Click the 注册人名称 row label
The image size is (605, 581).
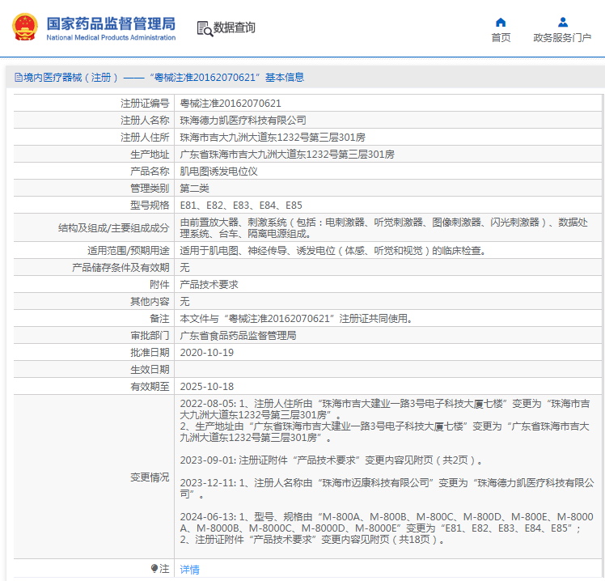coord(145,121)
